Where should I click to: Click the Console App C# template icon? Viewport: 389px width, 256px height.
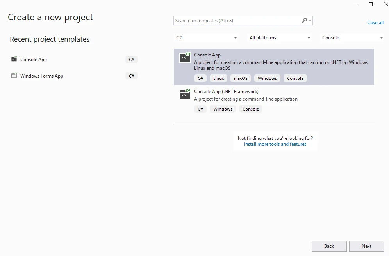pos(185,58)
